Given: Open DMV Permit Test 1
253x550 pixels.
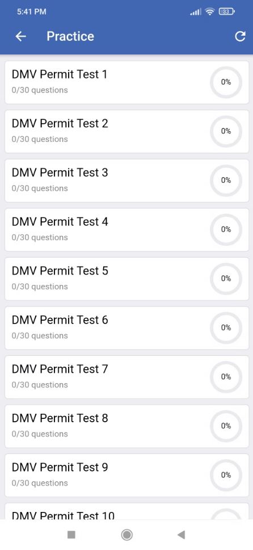Looking at the screenshot, I should click(126, 82).
